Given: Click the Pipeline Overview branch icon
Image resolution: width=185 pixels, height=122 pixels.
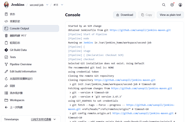Looking at the screenshot, I should pos(6,64).
